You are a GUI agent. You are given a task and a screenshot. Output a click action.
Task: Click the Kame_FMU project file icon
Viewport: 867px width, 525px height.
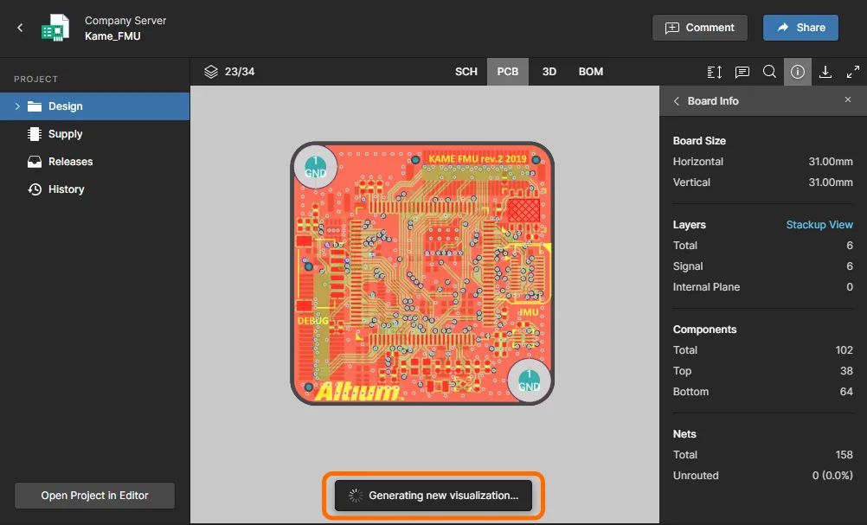(55, 28)
